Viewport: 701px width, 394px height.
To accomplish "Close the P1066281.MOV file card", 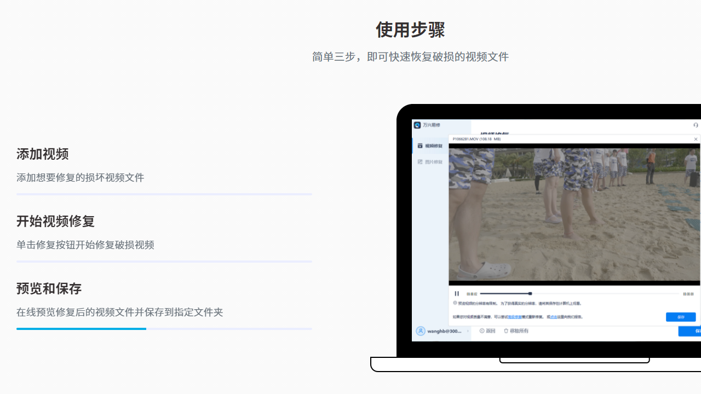I will click(x=696, y=139).
